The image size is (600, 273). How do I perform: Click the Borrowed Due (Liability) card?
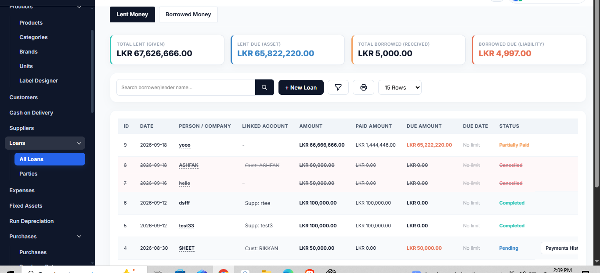point(529,50)
